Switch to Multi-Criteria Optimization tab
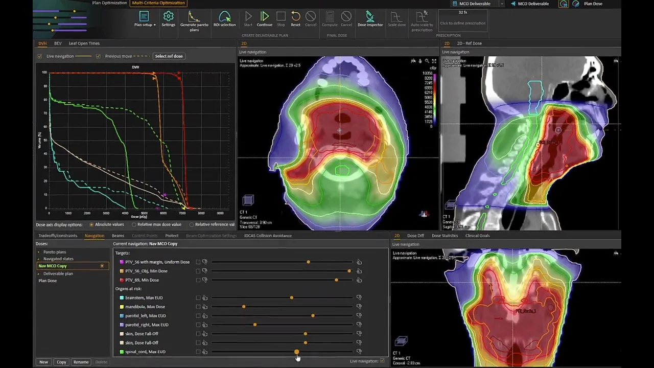654x368 pixels. pyautogui.click(x=158, y=3)
